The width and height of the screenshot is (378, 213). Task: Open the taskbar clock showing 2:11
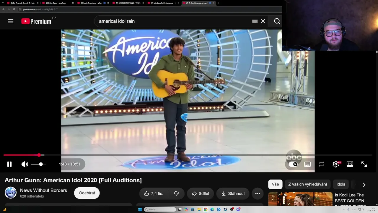[371, 209]
